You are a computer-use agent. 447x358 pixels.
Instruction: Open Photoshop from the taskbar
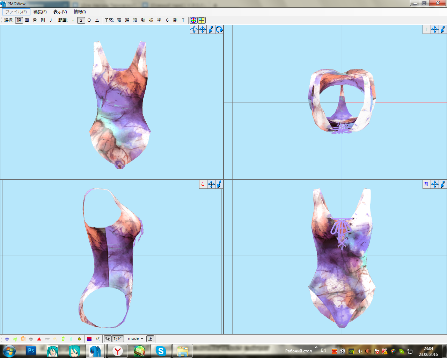(31, 351)
